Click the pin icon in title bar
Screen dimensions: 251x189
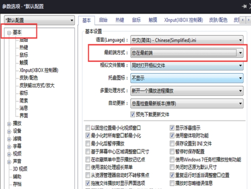[x=244, y=6]
